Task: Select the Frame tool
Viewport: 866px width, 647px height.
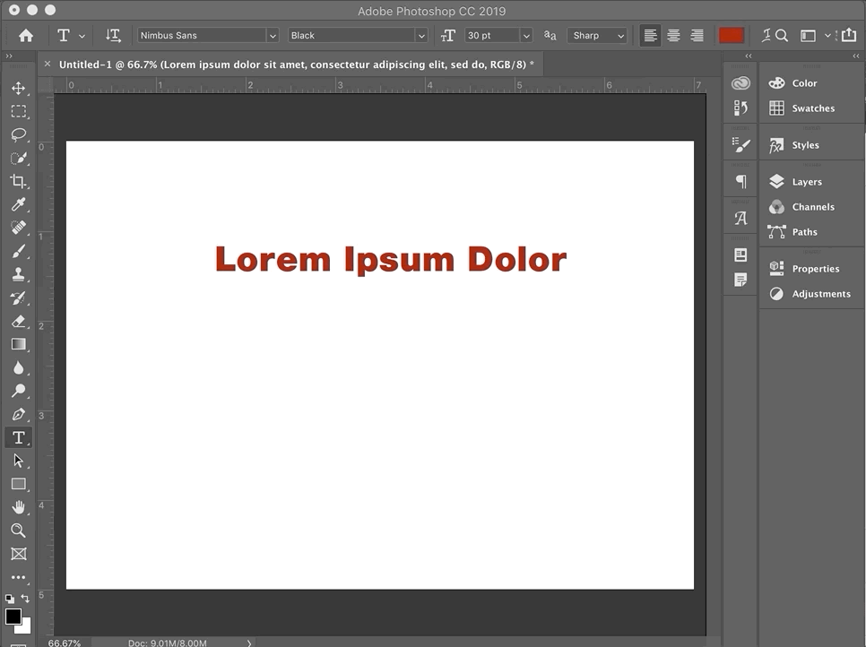Action: 18,554
